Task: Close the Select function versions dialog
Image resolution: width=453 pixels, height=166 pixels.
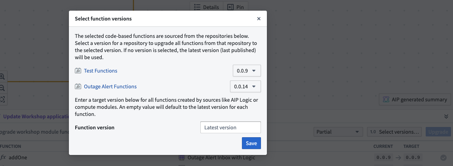Action: [259, 19]
